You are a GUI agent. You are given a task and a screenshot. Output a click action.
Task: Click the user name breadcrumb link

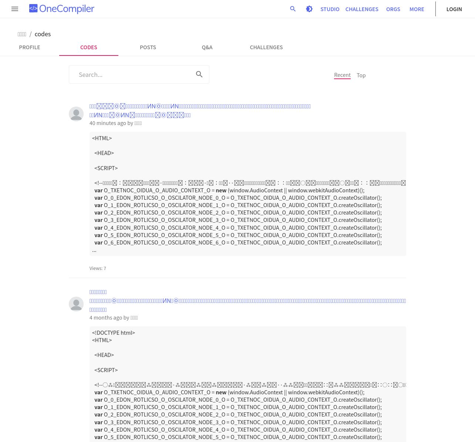tap(22, 34)
